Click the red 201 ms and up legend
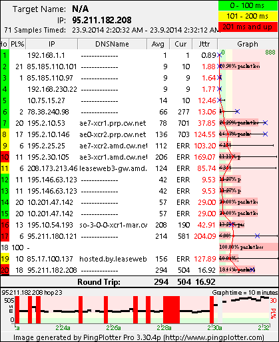The height and width of the screenshot is (342, 279). (248, 27)
